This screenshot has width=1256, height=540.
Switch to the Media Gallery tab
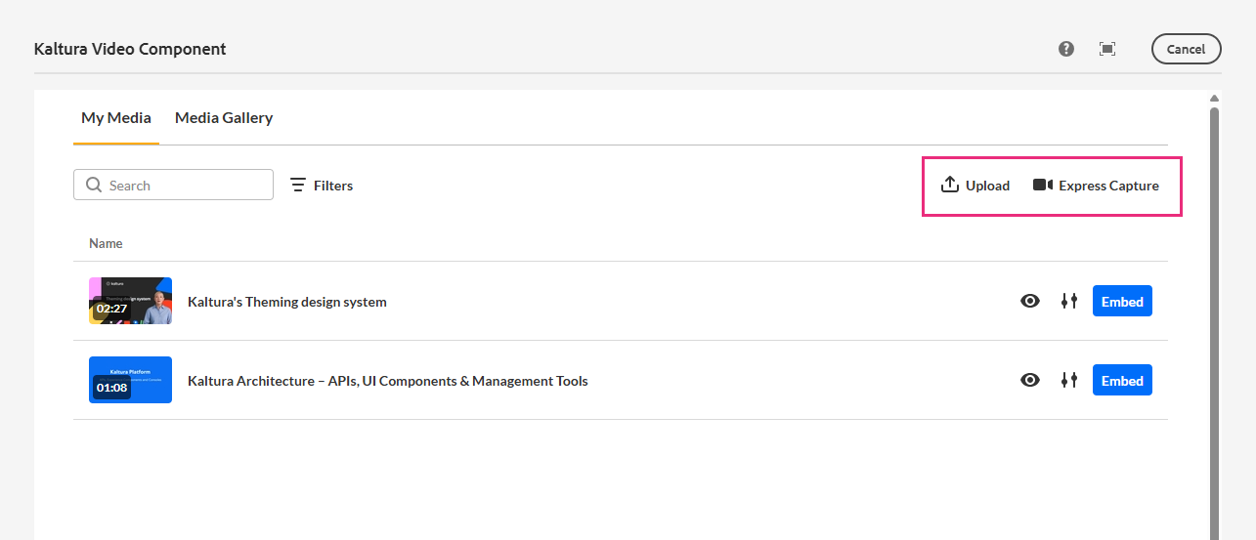(x=224, y=118)
